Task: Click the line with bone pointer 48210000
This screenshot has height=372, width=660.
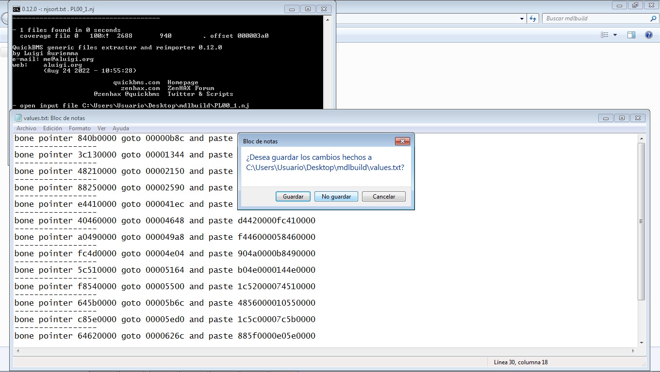Action: [124, 171]
